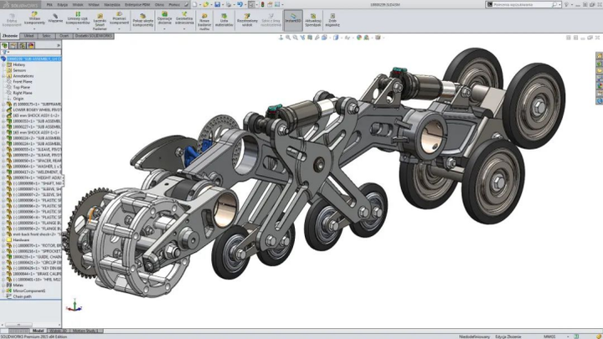603x339 pixels.
Task: Click the Wstaw komponenty tool icon
Action: coord(34,14)
